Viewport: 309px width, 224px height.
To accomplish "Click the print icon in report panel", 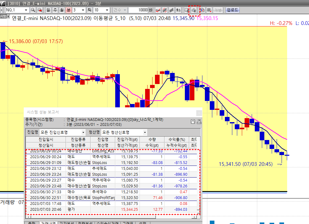I will (199, 122).
